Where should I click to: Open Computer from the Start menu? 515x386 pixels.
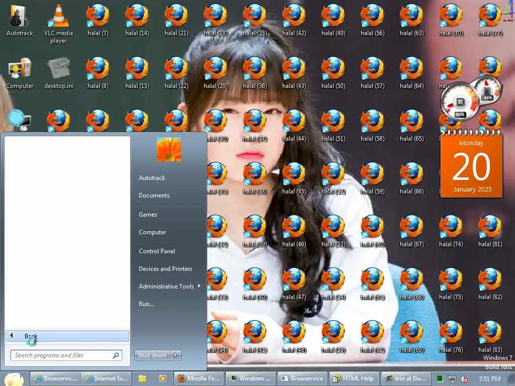coord(152,232)
